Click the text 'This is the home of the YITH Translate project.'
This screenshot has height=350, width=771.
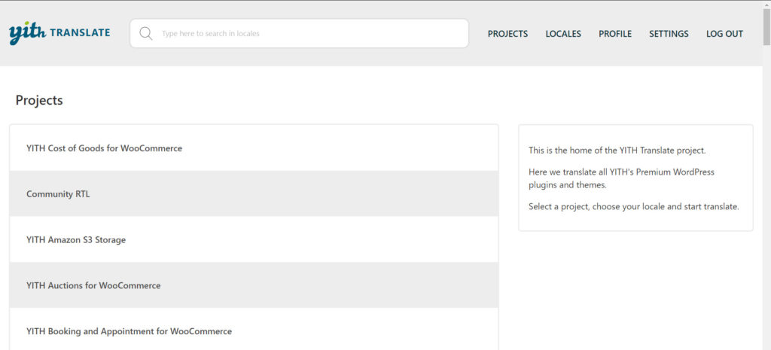click(x=617, y=151)
